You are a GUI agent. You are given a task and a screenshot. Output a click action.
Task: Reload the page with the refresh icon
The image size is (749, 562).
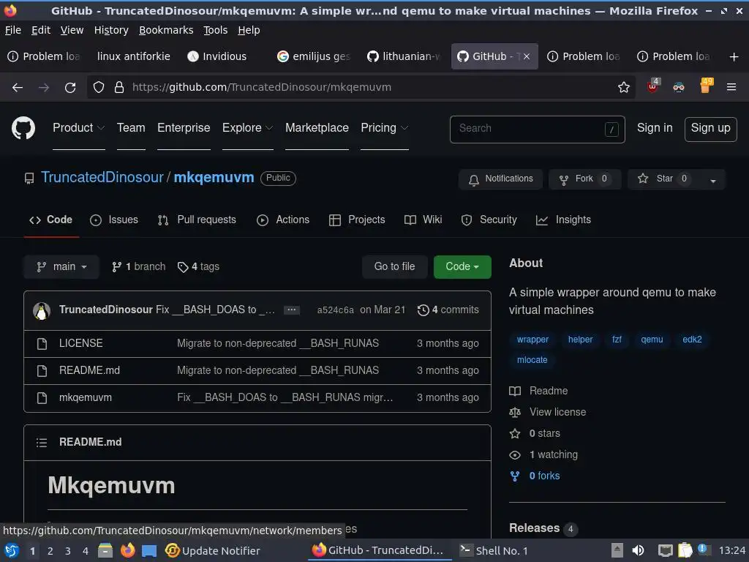click(70, 88)
